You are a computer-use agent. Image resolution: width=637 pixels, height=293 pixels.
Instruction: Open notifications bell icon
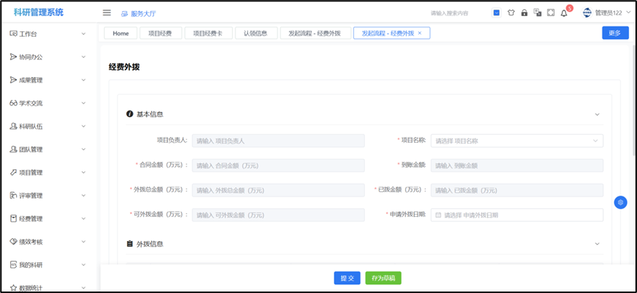coord(564,12)
